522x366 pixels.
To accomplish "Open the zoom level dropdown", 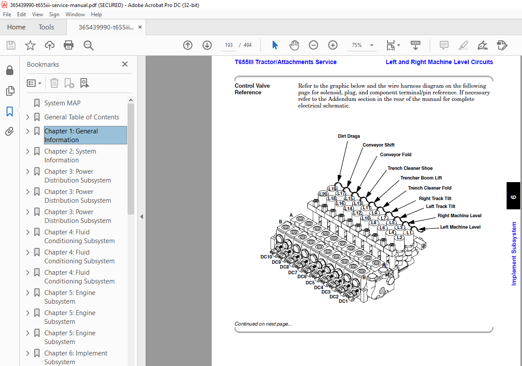I will [x=372, y=45].
